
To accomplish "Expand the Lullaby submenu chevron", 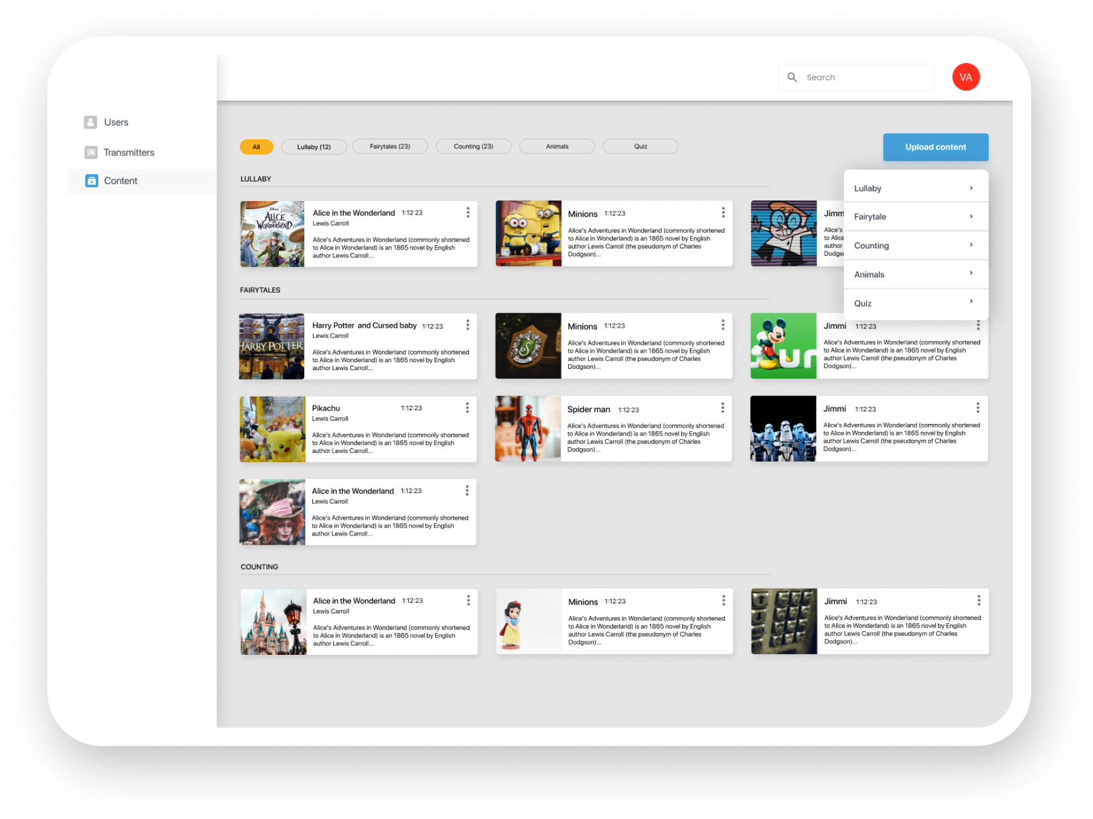I will pos(971,188).
